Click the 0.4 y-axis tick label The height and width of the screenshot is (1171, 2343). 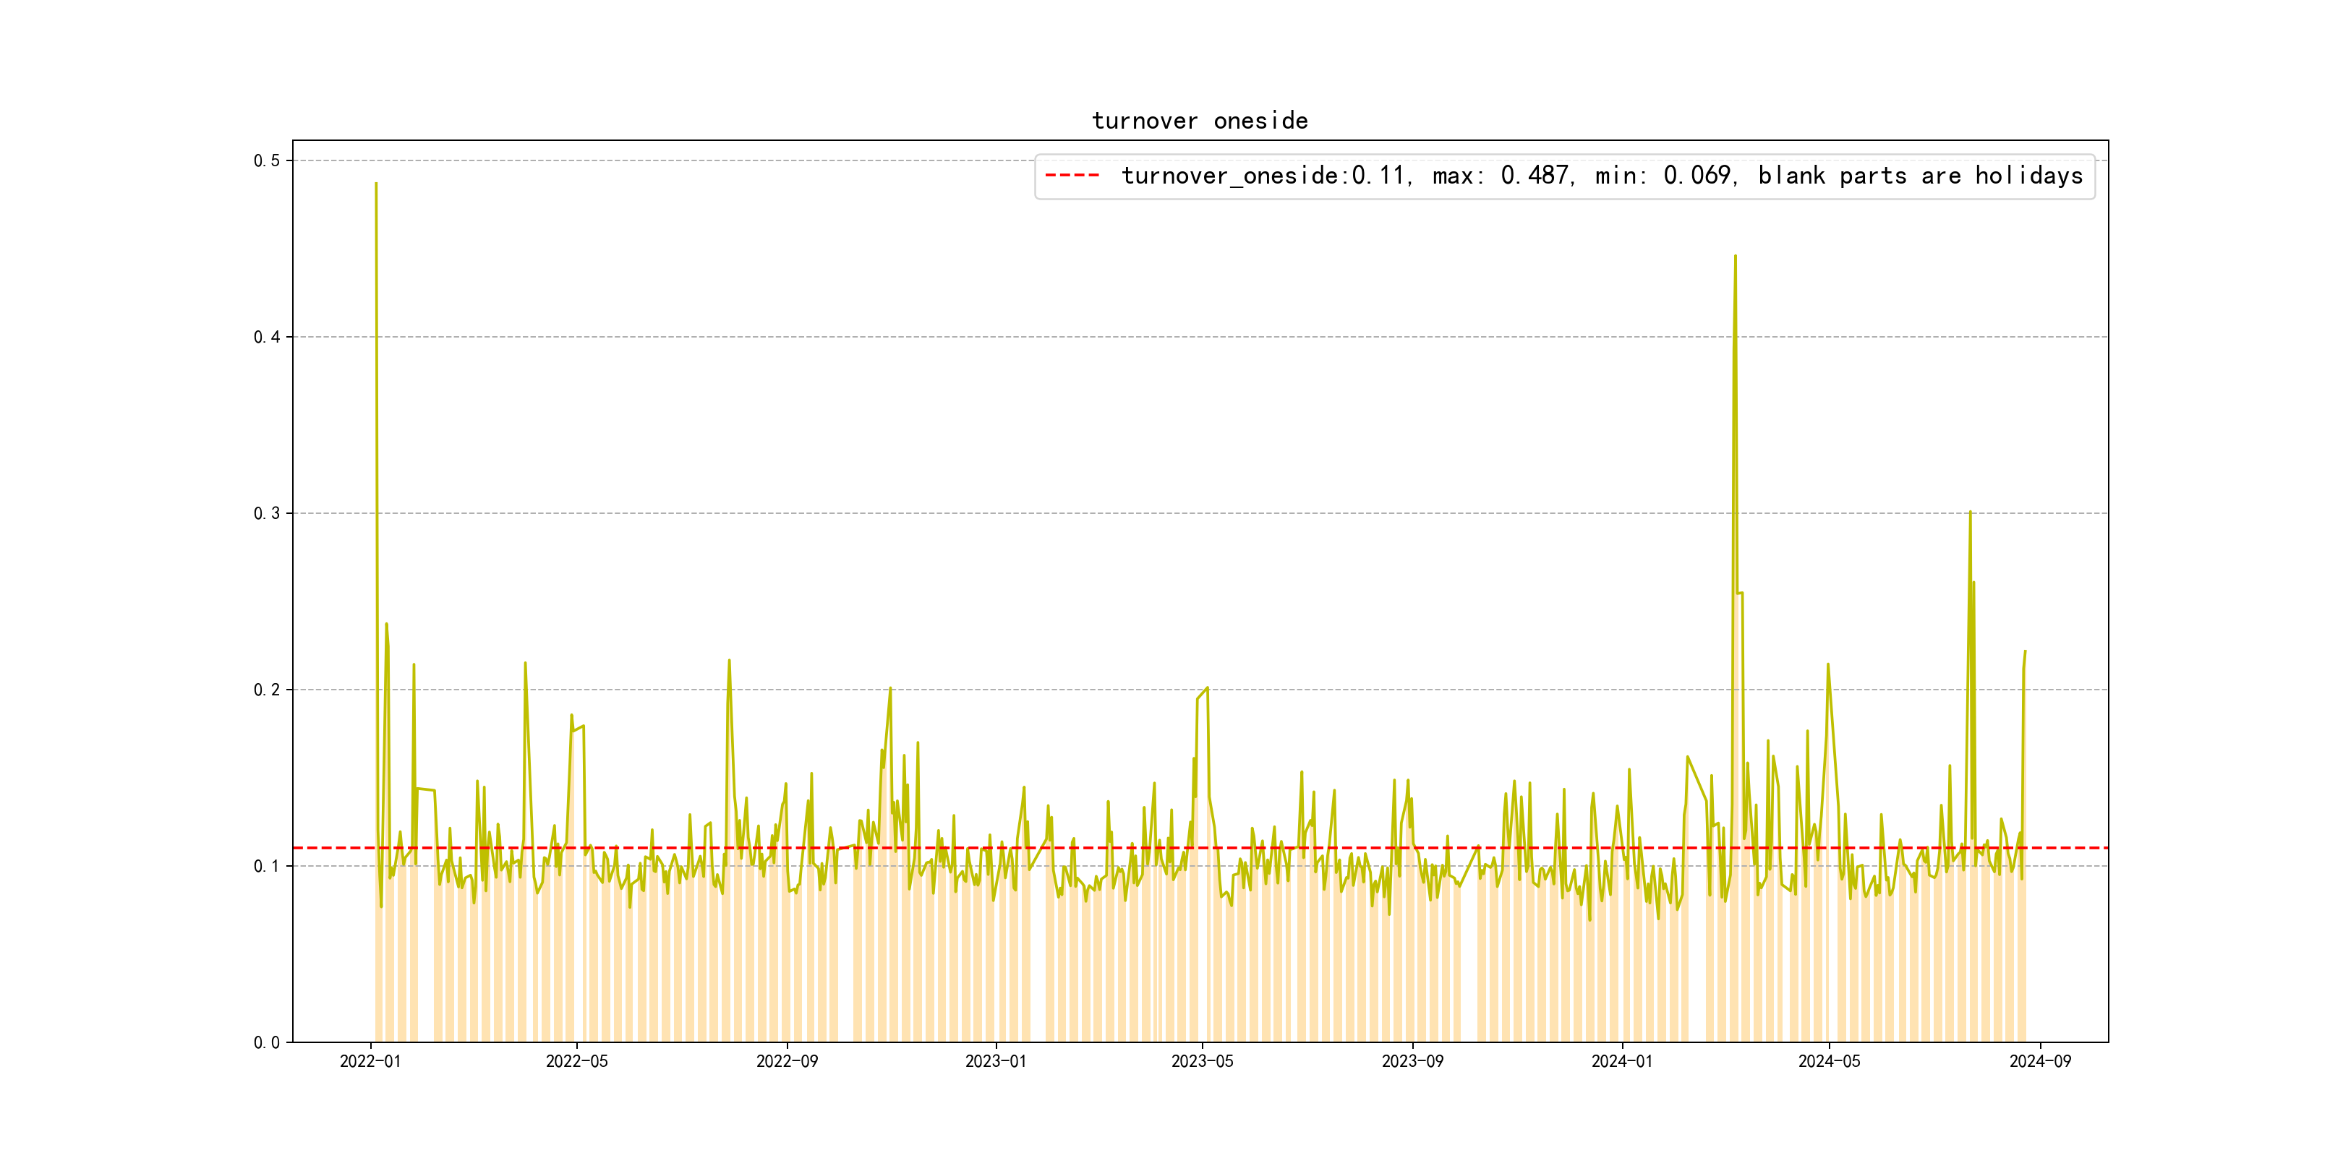click(x=267, y=338)
